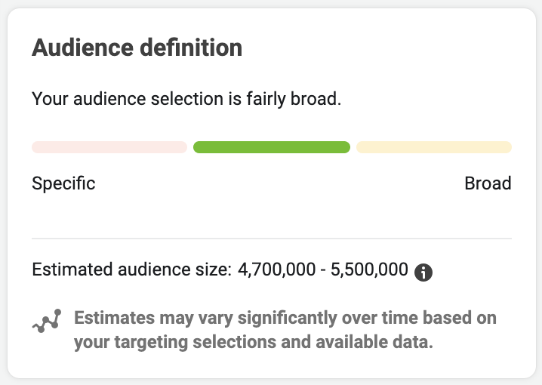Click the horizontal divider above audience size
This screenshot has width=542, height=385.
tap(272, 239)
